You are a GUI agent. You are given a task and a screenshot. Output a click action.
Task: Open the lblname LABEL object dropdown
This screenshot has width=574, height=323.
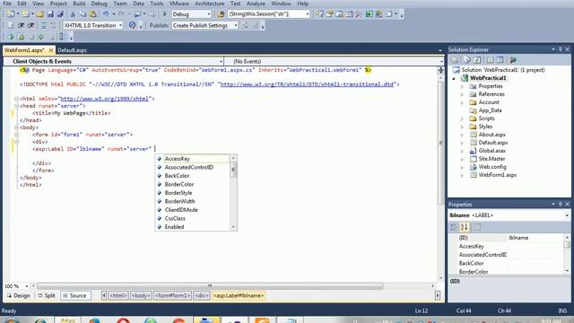[x=567, y=215]
